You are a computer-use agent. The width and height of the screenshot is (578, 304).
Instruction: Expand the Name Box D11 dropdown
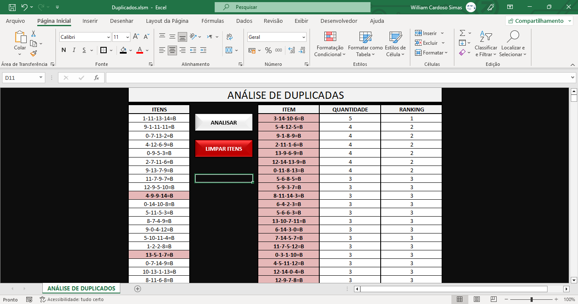(41, 78)
